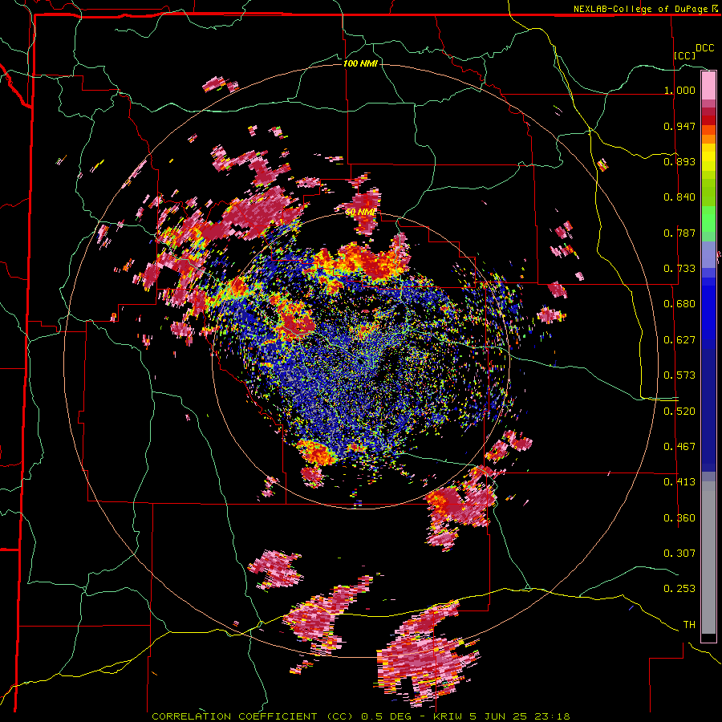The height and width of the screenshot is (722, 722).
Task: Click the 50 NMI range ring label
Action: [x=360, y=213]
